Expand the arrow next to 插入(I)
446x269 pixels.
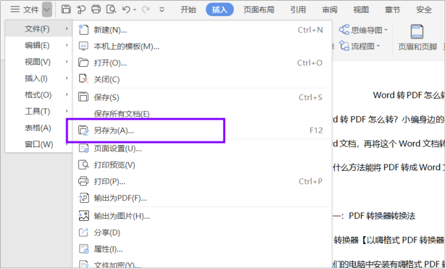[x=67, y=78]
